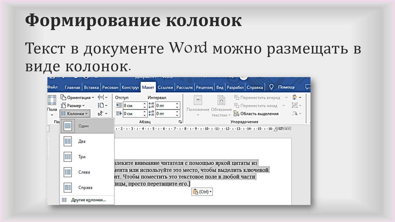395x222 pixels.
Task: Expand the Size (Размер) dropdown
Action: (x=73, y=106)
